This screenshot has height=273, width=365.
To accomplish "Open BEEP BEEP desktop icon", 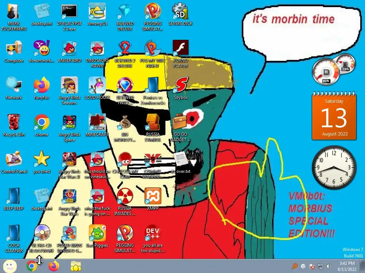I will [x=14, y=196].
